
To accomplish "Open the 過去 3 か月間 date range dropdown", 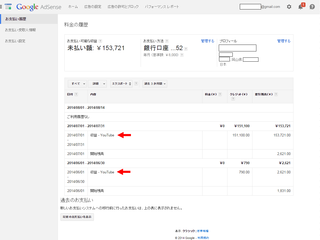I will 155,84.
